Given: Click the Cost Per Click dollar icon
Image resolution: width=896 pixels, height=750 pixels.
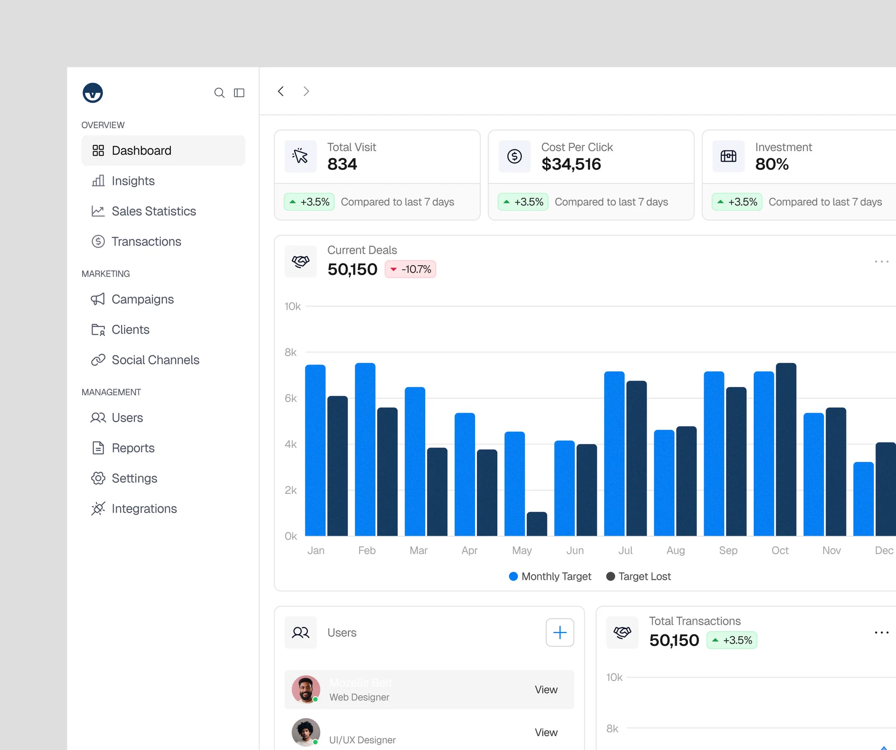Looking at the screenshot, I should coord(514,156).
